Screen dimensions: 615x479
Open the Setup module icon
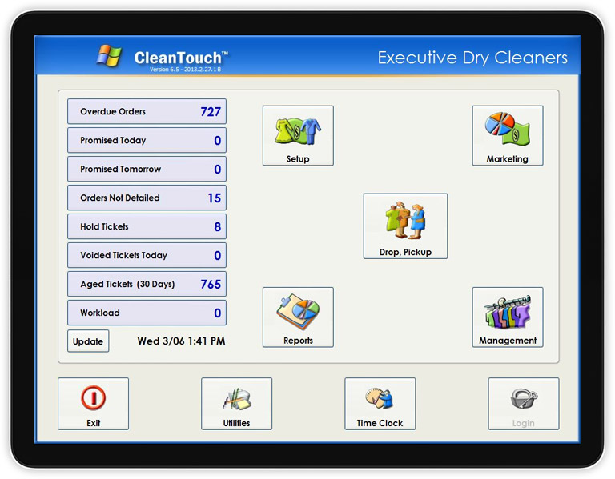[x=298, y=131]
